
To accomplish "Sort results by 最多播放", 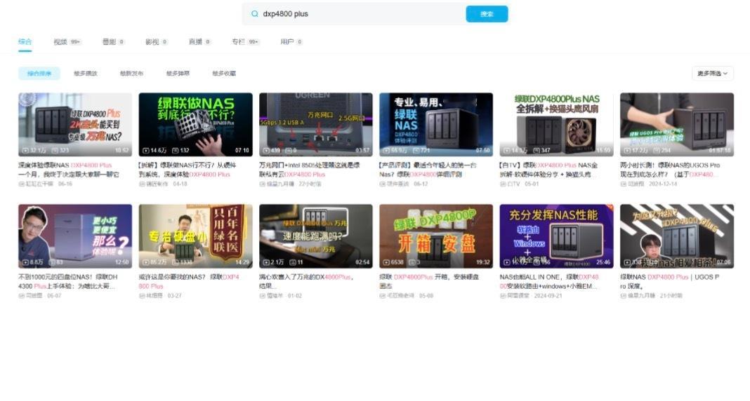I will pyautogui.click(x=86, y=73).
